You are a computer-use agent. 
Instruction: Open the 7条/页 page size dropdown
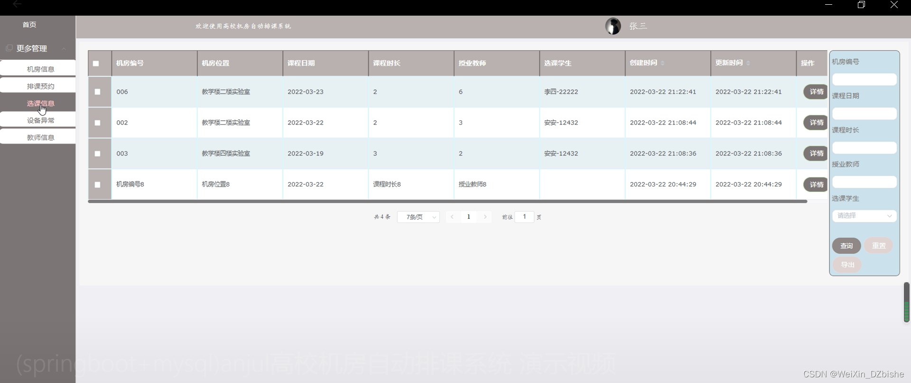tap(418, 217)
